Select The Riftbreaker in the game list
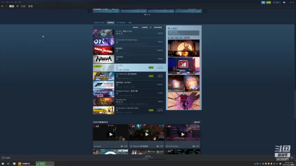The image size is (296, 166). pos(128,76)
